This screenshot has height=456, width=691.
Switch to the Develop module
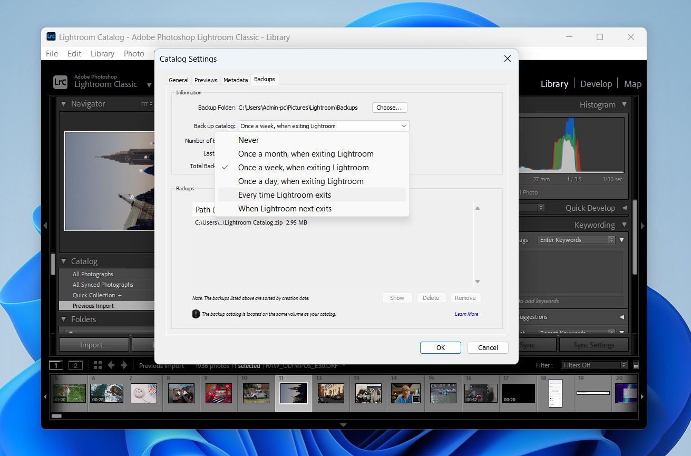[596, 84]
